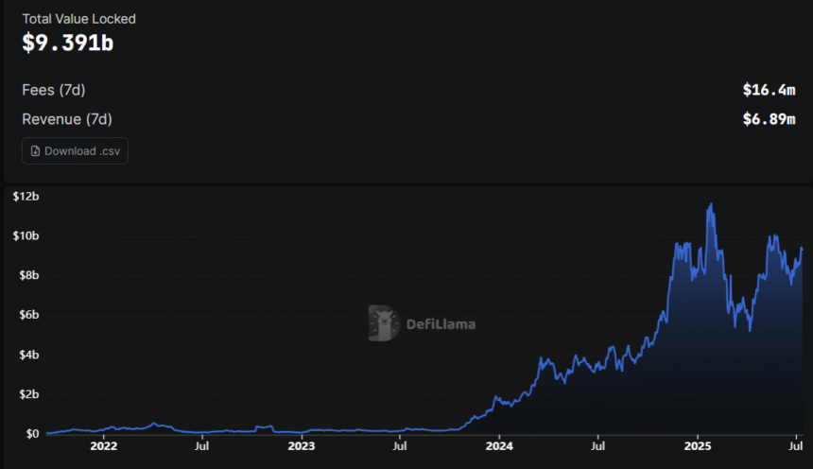Image resolution: width=813 pixels, height=469 pixels.
Task: Click the $12b y-axis label
Action: click(x=26, y=196)
